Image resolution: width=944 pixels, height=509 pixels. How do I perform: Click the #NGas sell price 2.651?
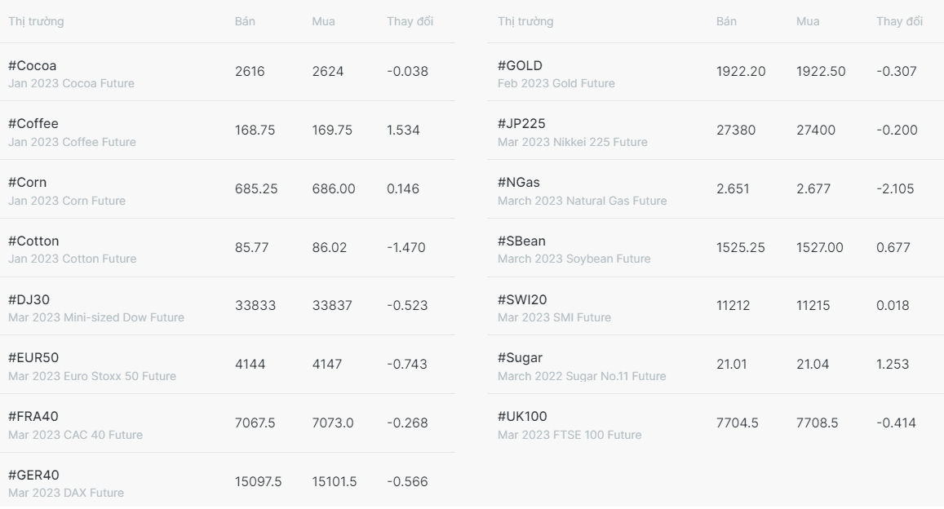coord(733,189)
